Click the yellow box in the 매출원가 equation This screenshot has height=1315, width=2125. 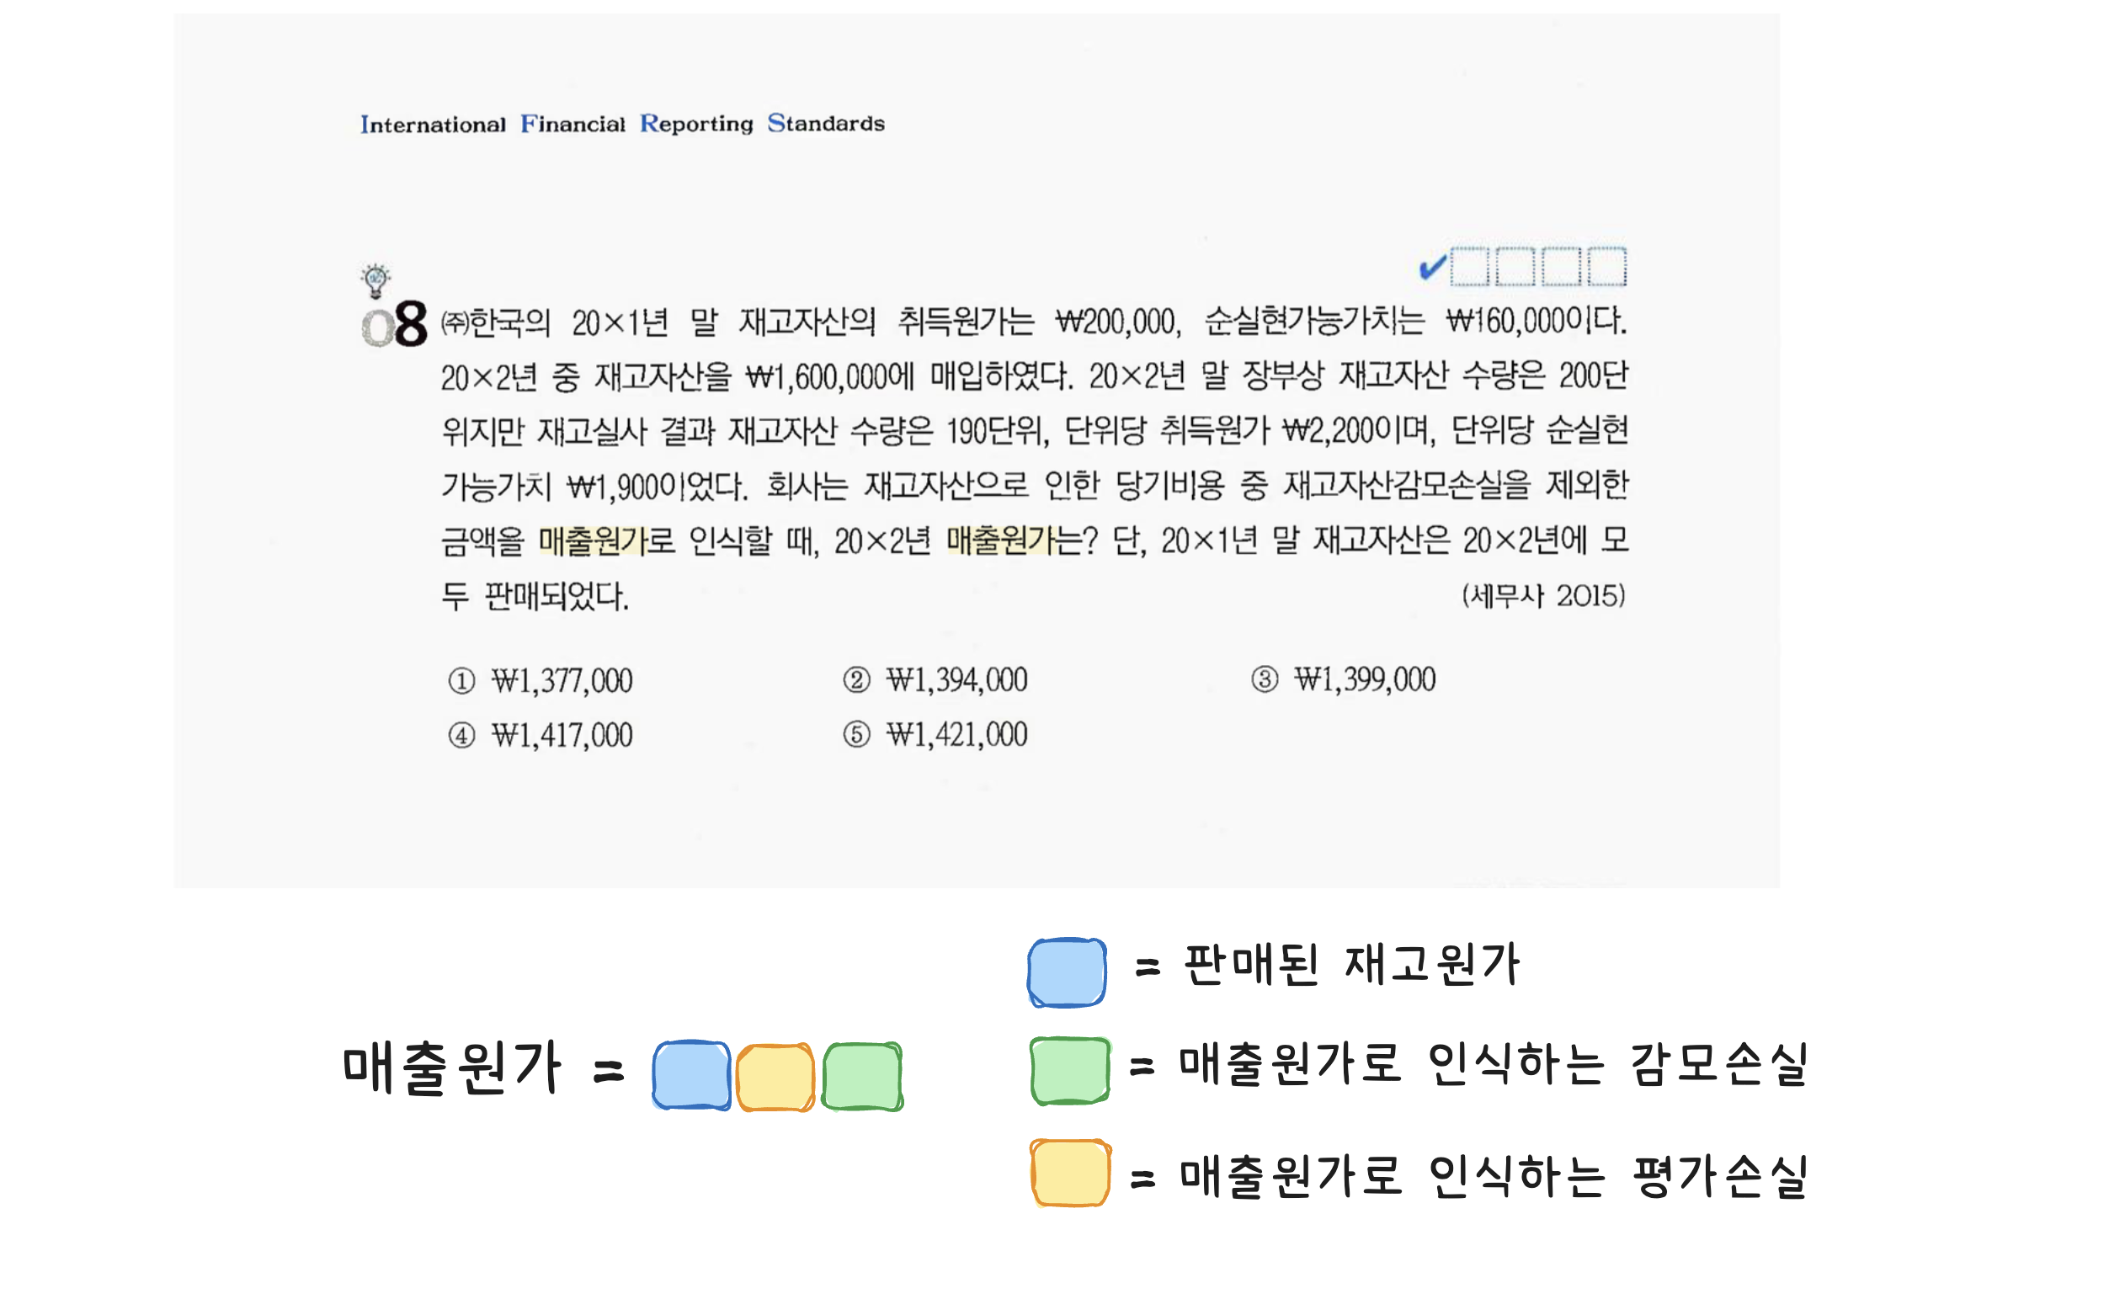point(775,1078)
